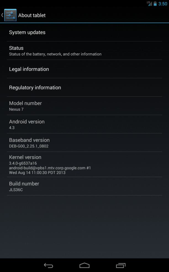Tap the battery status icon
Screen dimensions: 169x272
pyautogui.click(x=155, y=3)
